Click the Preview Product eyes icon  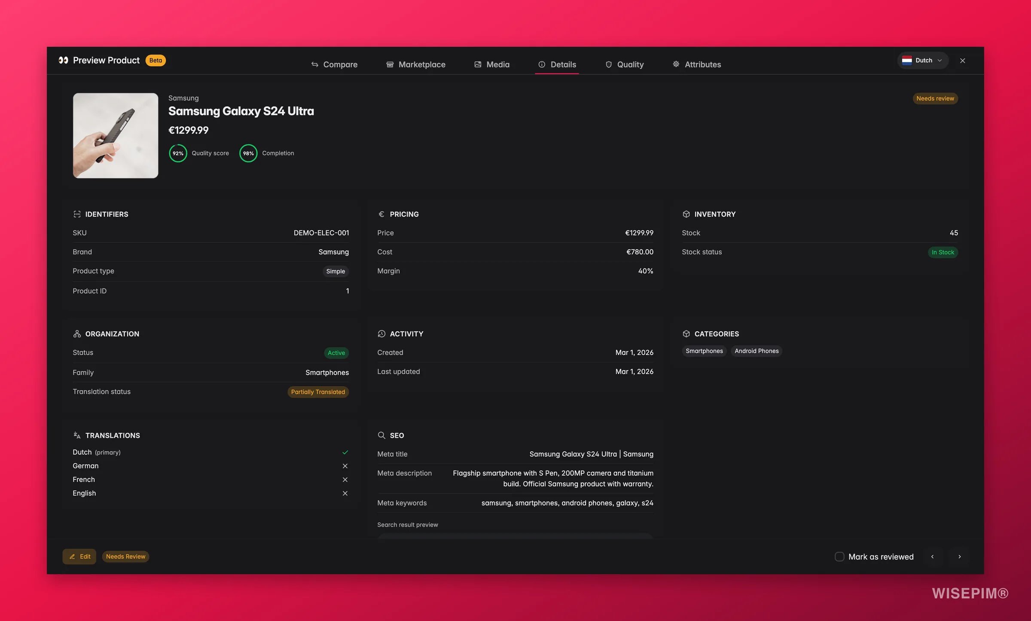pyautogui.click(x=64, y=60)
